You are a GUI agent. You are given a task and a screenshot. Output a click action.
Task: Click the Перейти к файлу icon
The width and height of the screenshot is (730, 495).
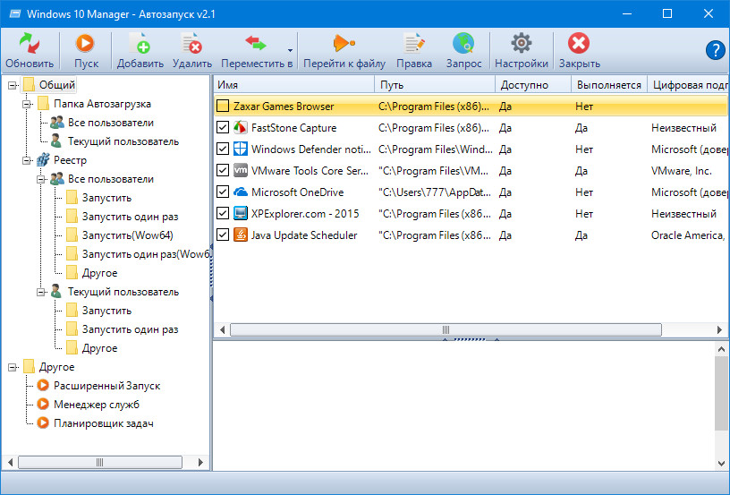pyautogui.click(x=344, y=43)
